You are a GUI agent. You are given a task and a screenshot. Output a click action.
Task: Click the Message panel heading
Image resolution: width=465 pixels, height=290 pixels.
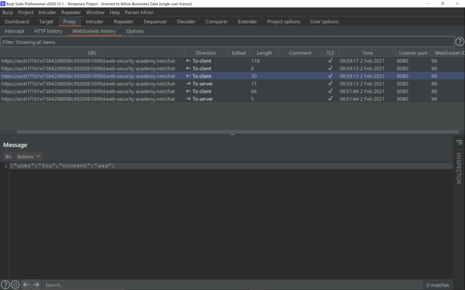(15, 145)
